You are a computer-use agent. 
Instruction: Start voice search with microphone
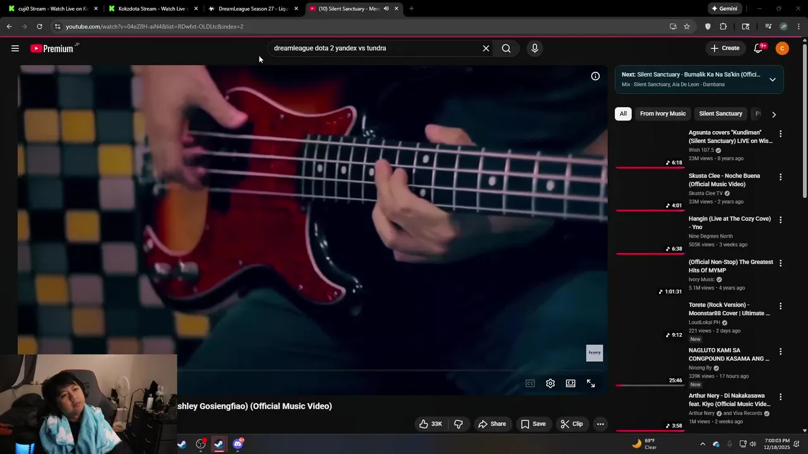click(535, 49)
